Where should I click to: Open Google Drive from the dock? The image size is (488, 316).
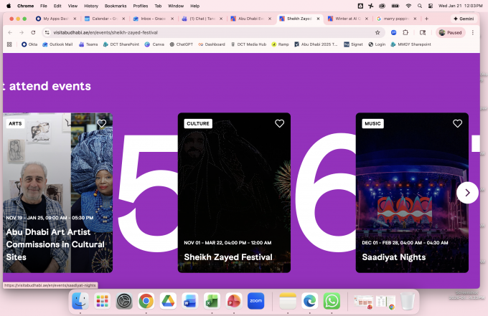point(168,301)
